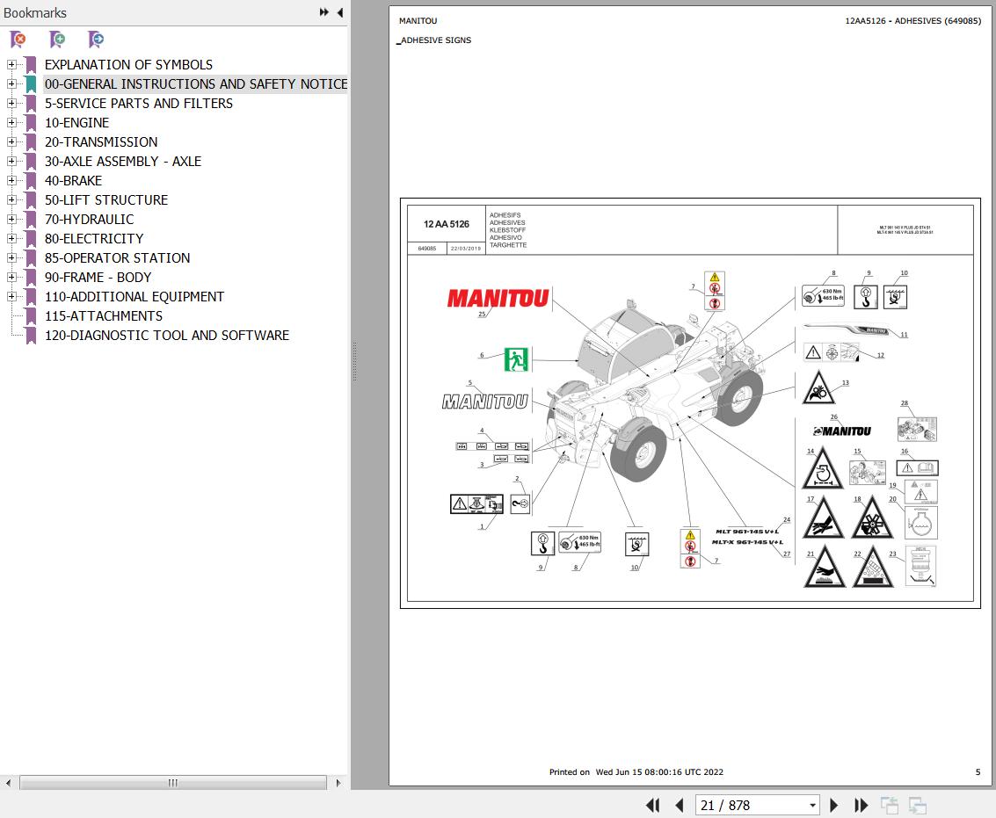
Task: Expand the 00-GENERAL INSTRUCTIONS bookmark node
Action: (x=11, y=83)
